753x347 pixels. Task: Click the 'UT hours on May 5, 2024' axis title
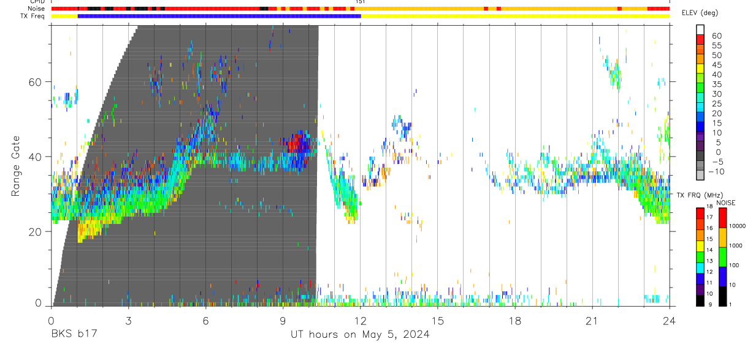click(x=360, y=334)
